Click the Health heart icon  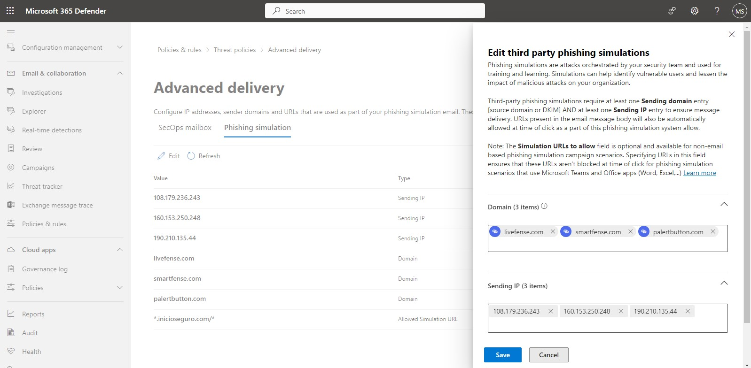click(11, 352)
